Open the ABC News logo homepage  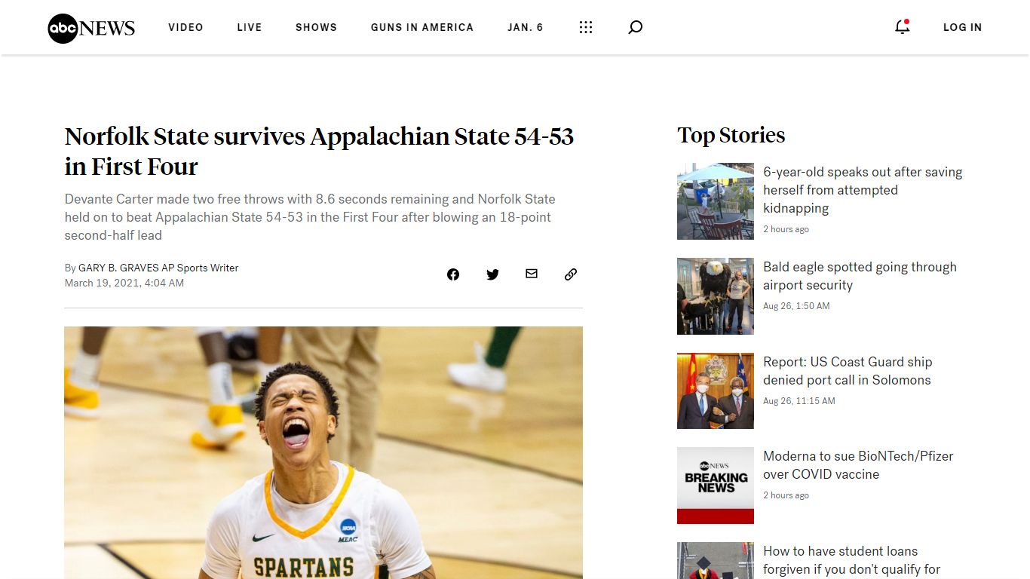(91, 28)
